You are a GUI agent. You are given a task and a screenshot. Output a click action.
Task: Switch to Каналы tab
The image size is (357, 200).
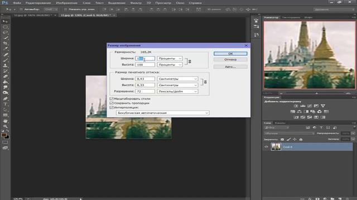280,123
